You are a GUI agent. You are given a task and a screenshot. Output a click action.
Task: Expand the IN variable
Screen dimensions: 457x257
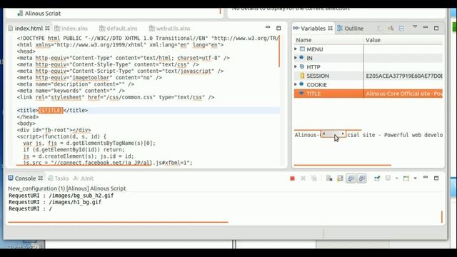tap(296, 58)
